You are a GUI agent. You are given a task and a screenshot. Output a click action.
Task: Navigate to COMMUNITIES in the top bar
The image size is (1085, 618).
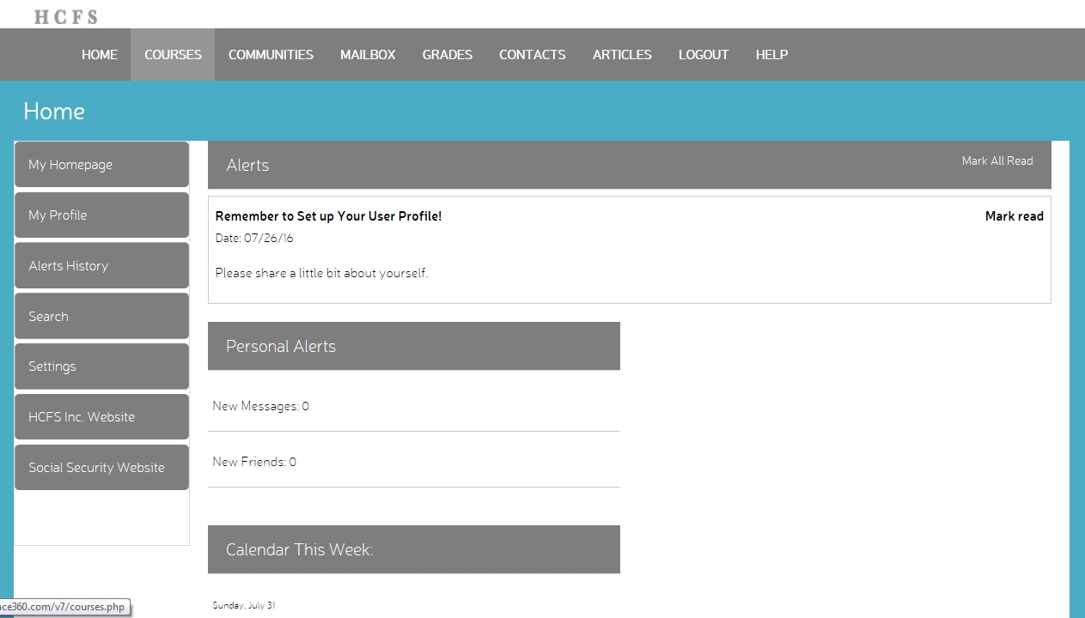[271, 55]
